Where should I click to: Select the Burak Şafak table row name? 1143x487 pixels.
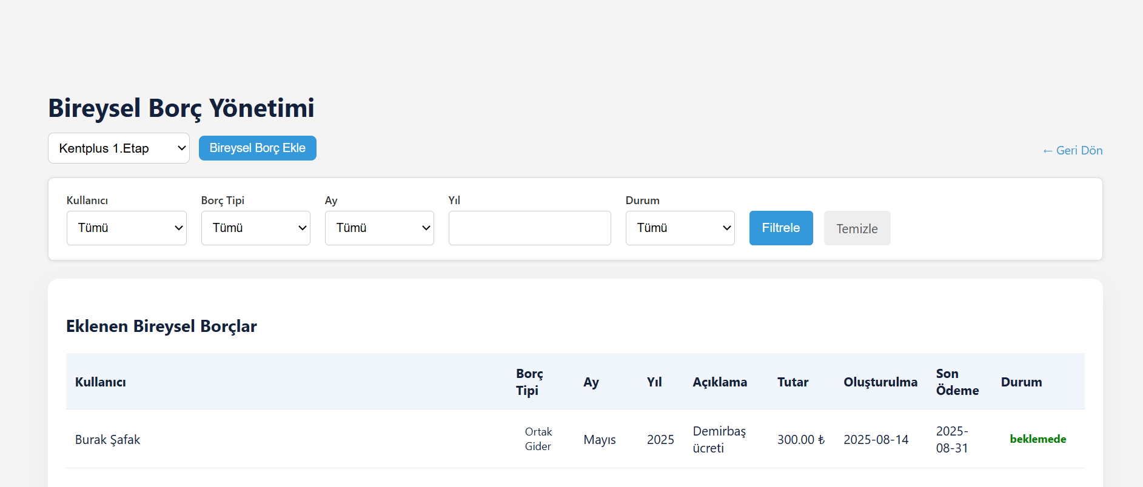[107, 440]
